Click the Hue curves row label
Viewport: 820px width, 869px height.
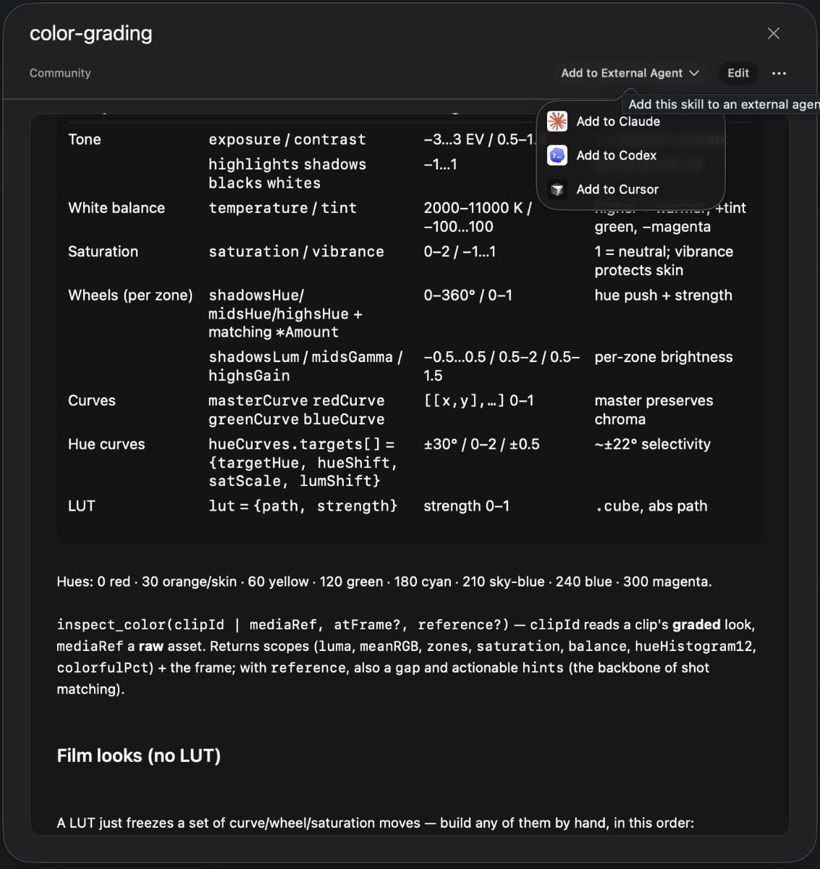coord(106,444)
